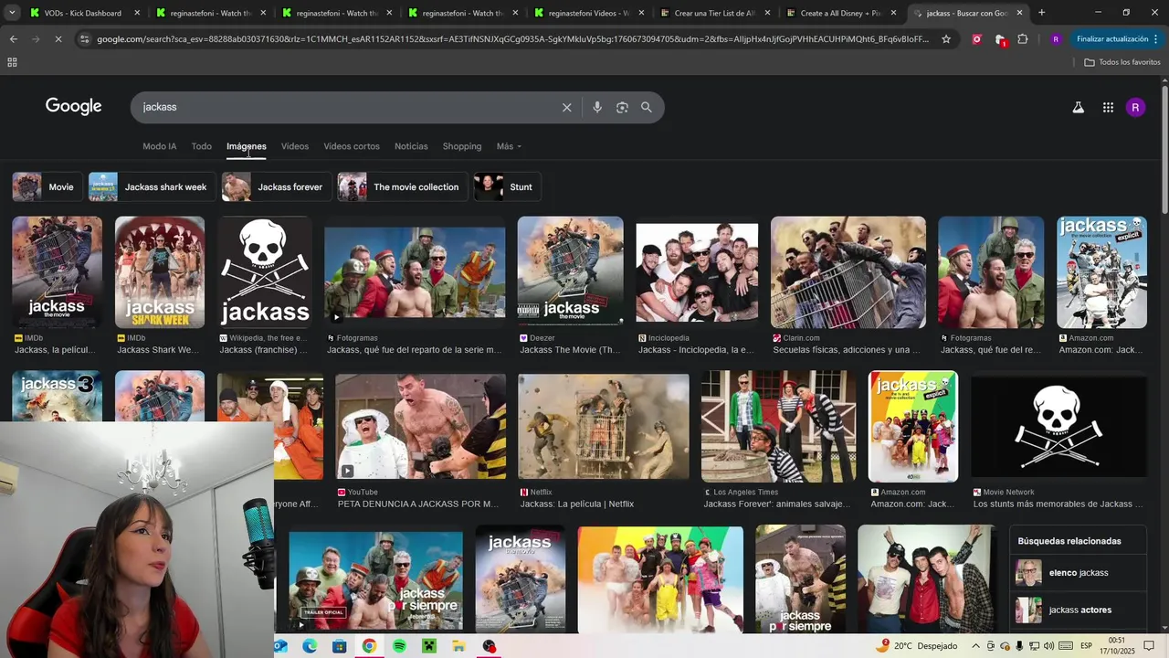This screenshot has width=1169, height=658.
Task: Switch to Crear una Tier List browser tab
Action: coord(714,13)
